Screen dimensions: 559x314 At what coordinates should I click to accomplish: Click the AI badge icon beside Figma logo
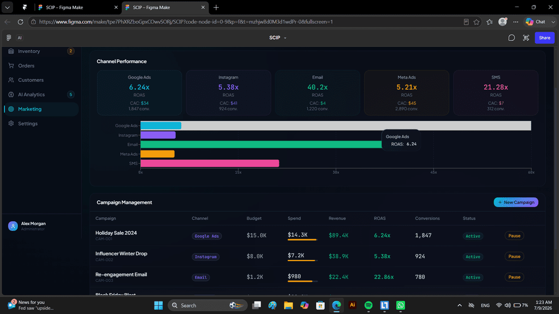pos(20,38)
